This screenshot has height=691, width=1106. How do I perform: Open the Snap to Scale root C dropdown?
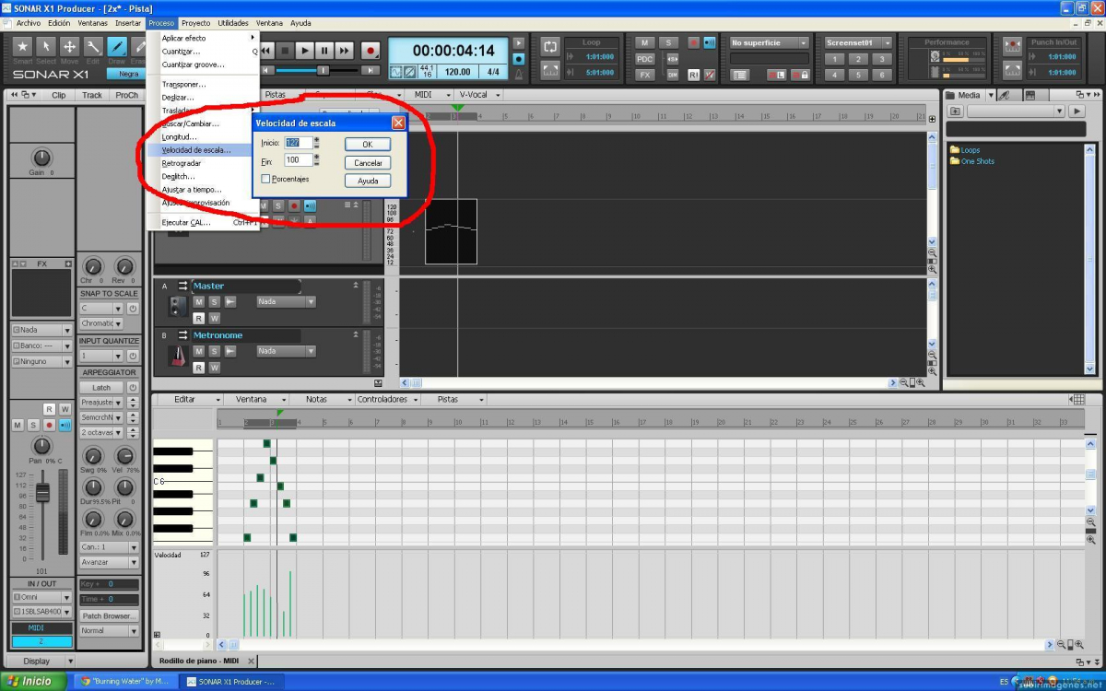(100, 309)
